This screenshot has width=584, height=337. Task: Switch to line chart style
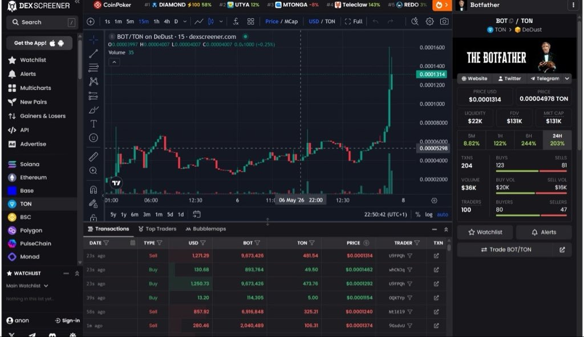coord(199,22)
